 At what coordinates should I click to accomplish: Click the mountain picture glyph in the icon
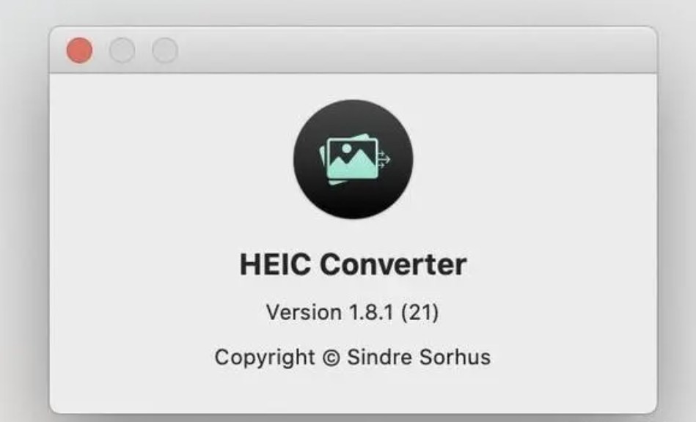(353, 159)
